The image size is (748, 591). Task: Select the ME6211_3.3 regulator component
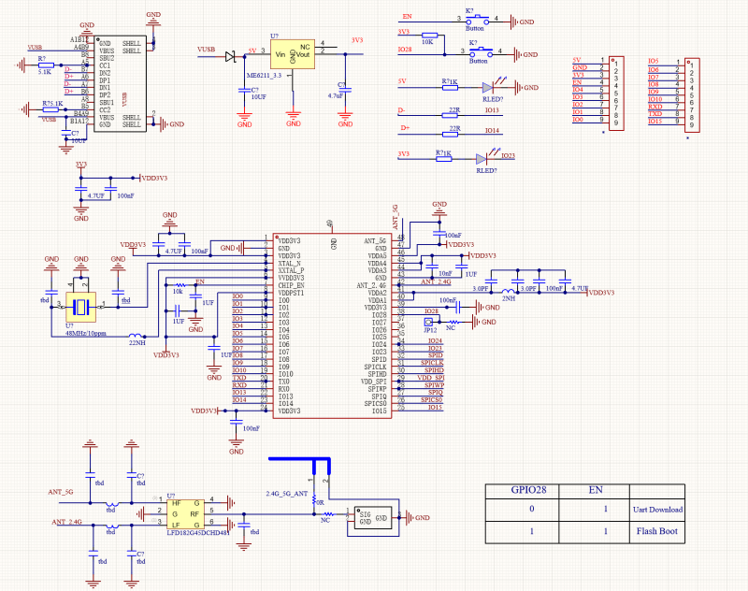[293, 54]
